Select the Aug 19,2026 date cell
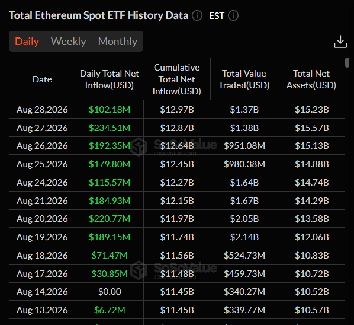The height and width of the screenshot is (325, 354). click(42, 237)
